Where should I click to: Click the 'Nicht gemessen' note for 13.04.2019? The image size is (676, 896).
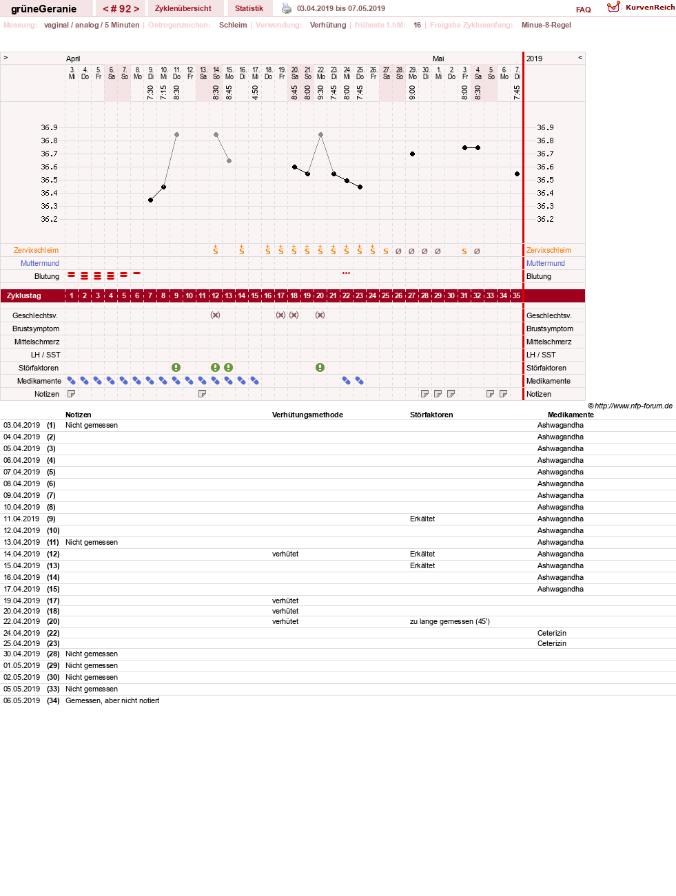click(x=92, y=542)
